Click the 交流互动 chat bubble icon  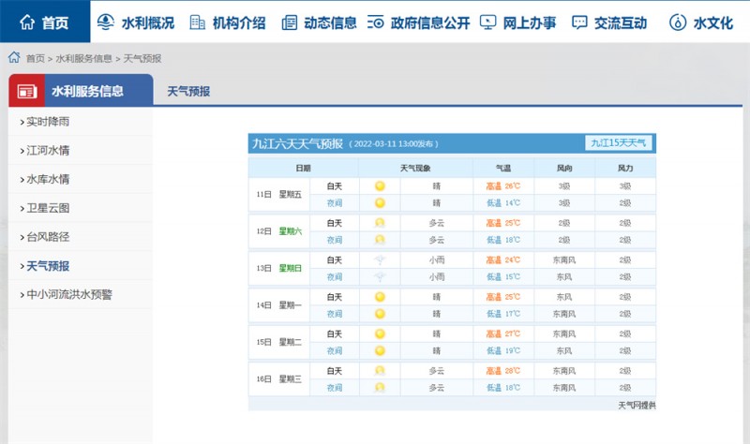579,22
